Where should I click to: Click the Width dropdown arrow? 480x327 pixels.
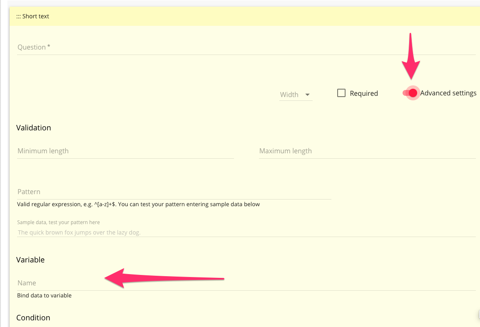[308, 95]
